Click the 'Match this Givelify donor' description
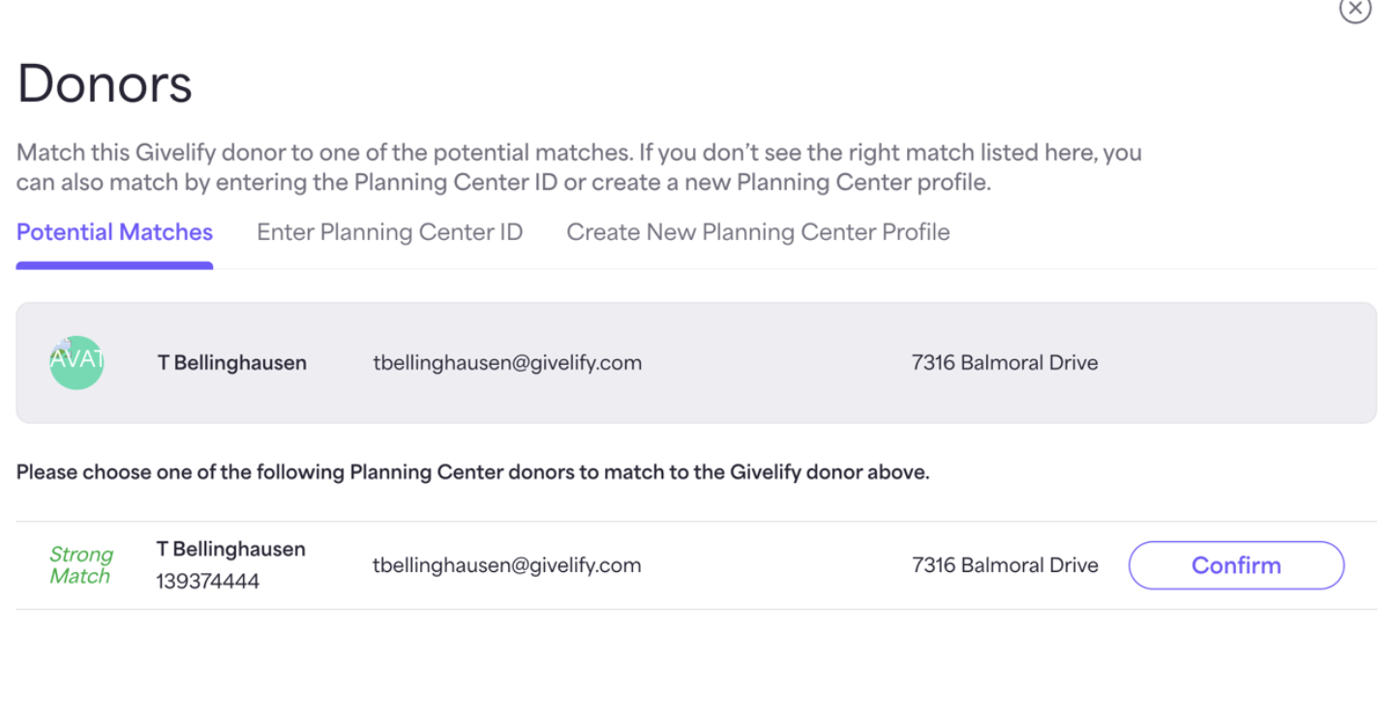Image resolution: width=1390 pixels, height=722 pixels. coord(579,167)
